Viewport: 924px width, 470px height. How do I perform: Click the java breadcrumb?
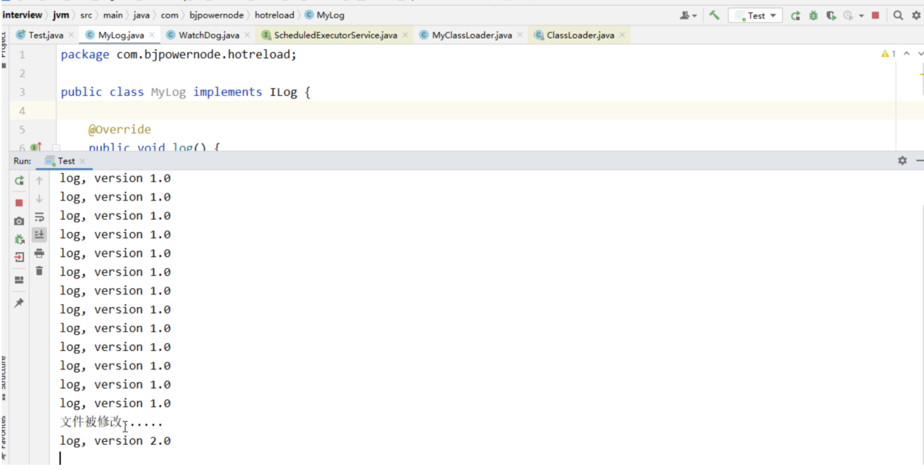142,15
